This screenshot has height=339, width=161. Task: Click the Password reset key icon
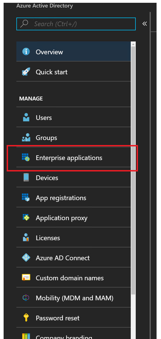click(x=26, y=318)
